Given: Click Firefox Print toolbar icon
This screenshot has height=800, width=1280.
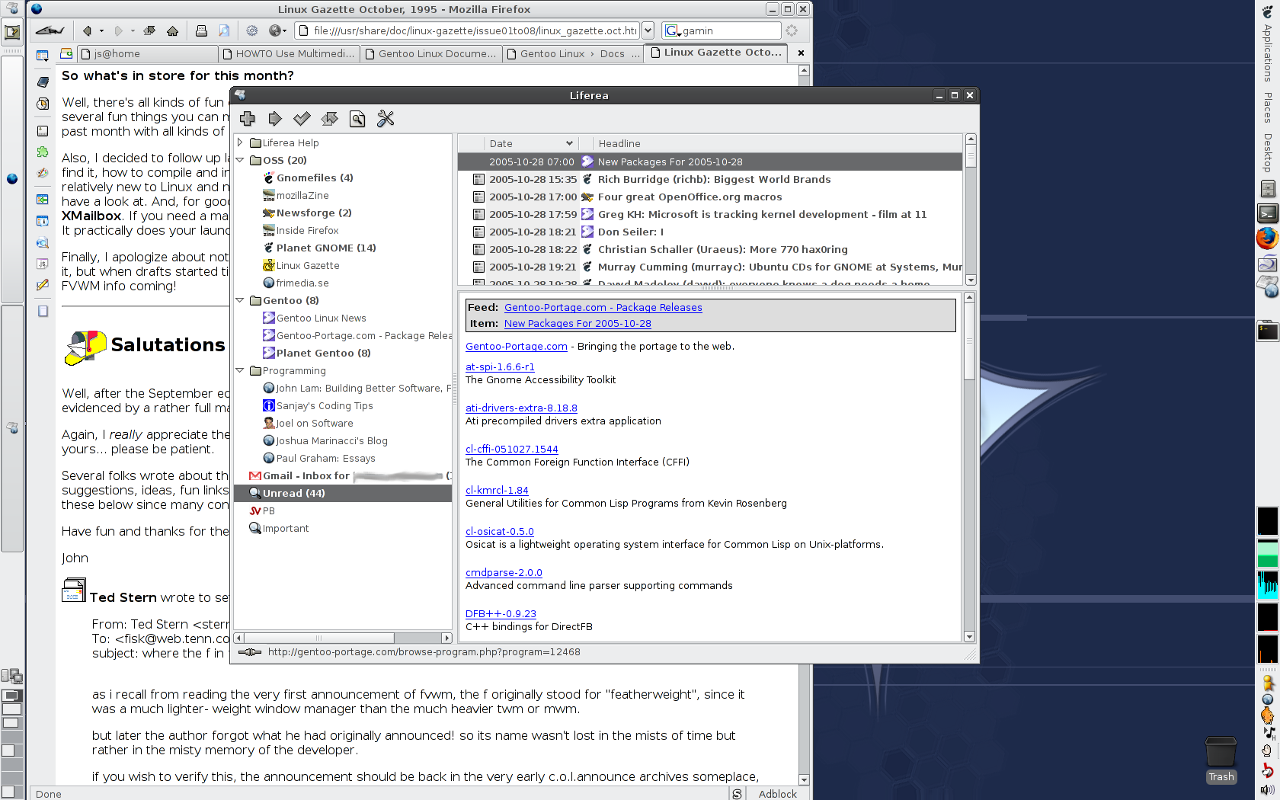Looking at the screenshot, I should click(201, 30).
